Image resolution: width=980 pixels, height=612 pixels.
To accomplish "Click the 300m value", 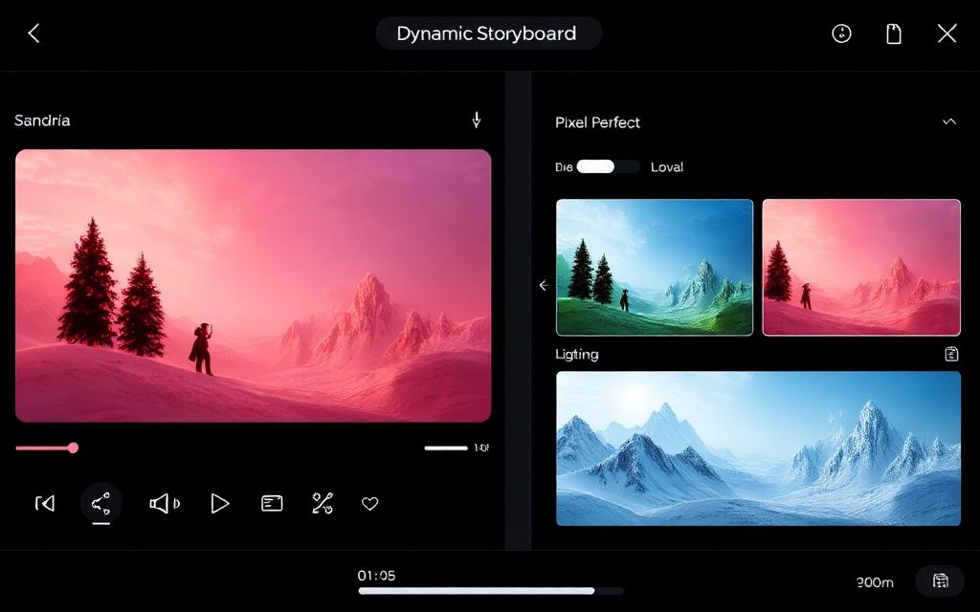I will (x=875, y=582).
